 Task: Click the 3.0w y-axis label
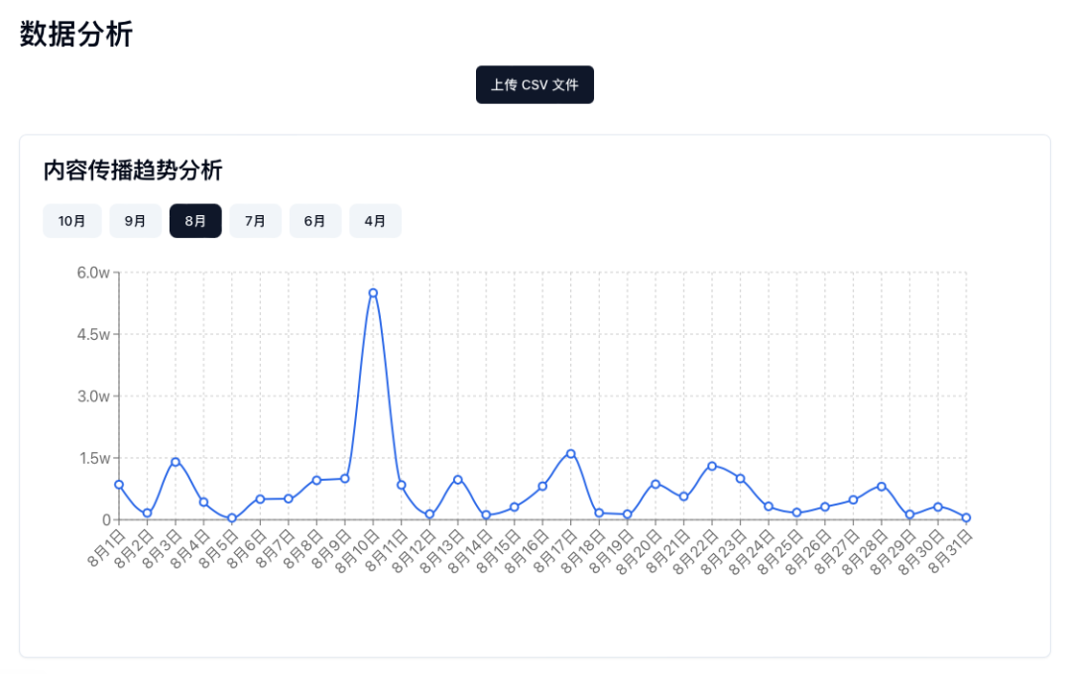click(93, 396)
